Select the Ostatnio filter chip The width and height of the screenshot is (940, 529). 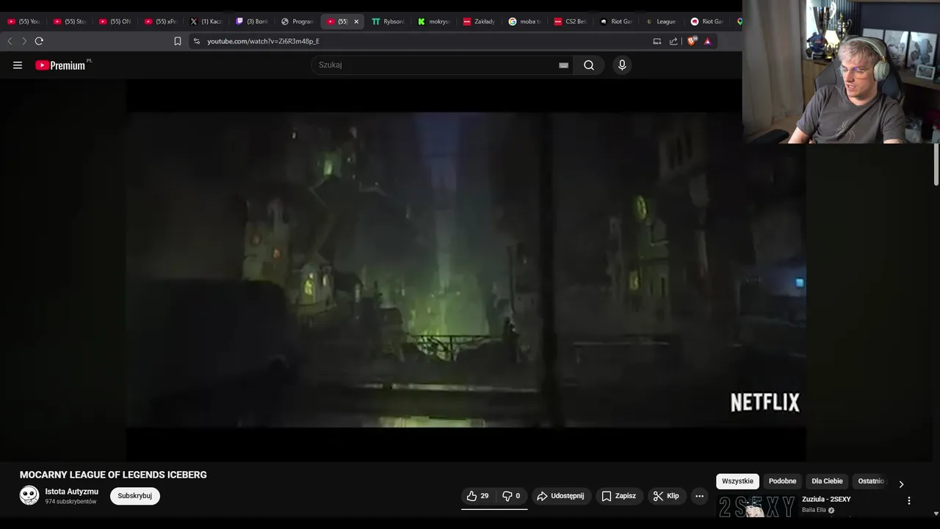(871, 481)
